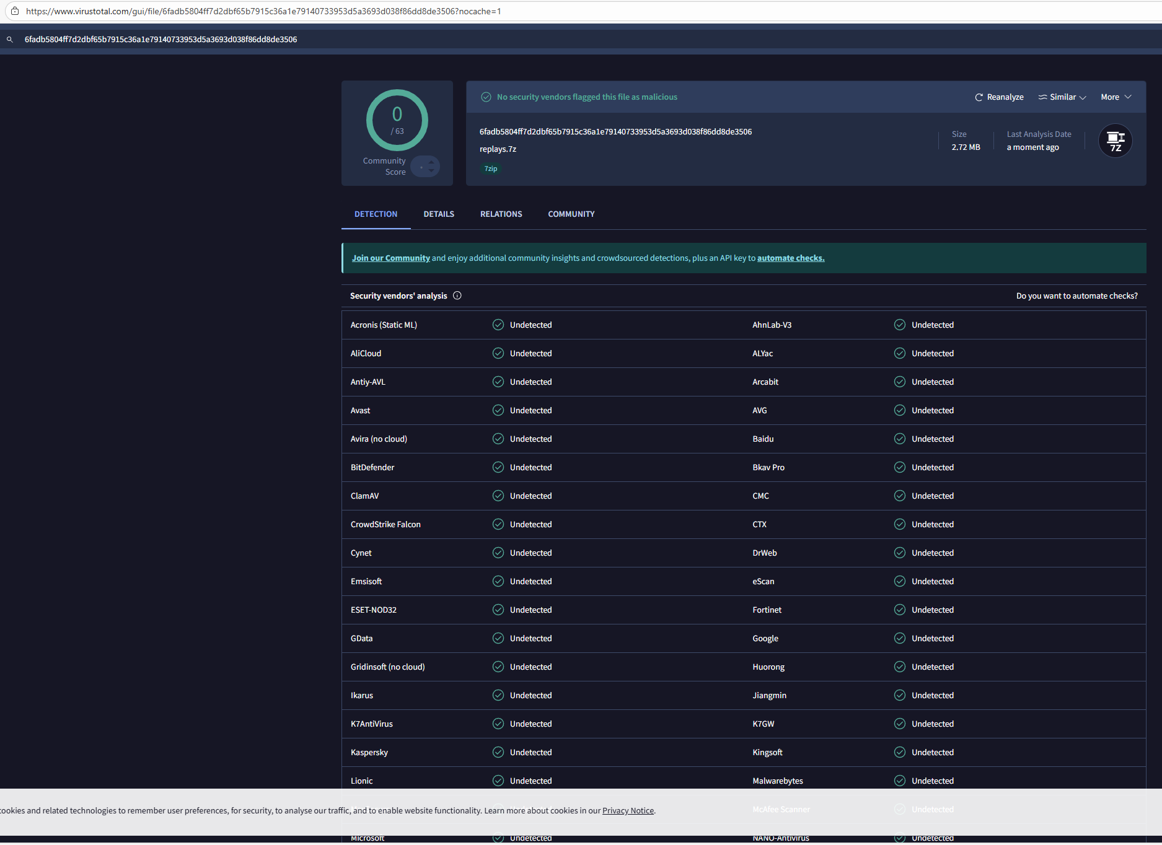Click Bkav Pro undetected check icon
Viewport: 1162px width, 845px height.
[900, 467]
